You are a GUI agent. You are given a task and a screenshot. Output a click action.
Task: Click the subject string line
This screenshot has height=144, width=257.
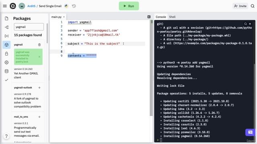pyautogui.click(x=94, y=44)
